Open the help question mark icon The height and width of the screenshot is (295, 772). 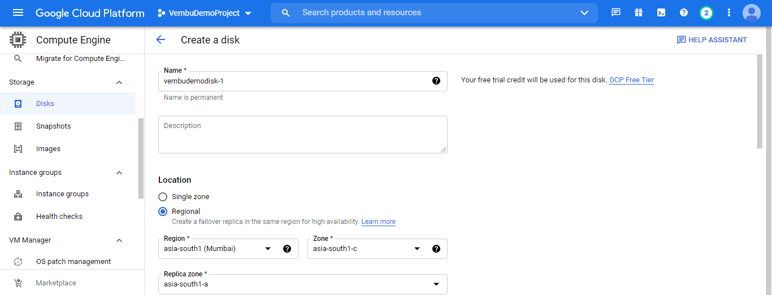coord(684,12)
